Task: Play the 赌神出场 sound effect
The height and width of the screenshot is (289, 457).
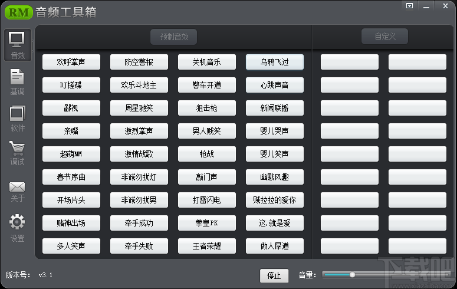Action: (71, 223)
